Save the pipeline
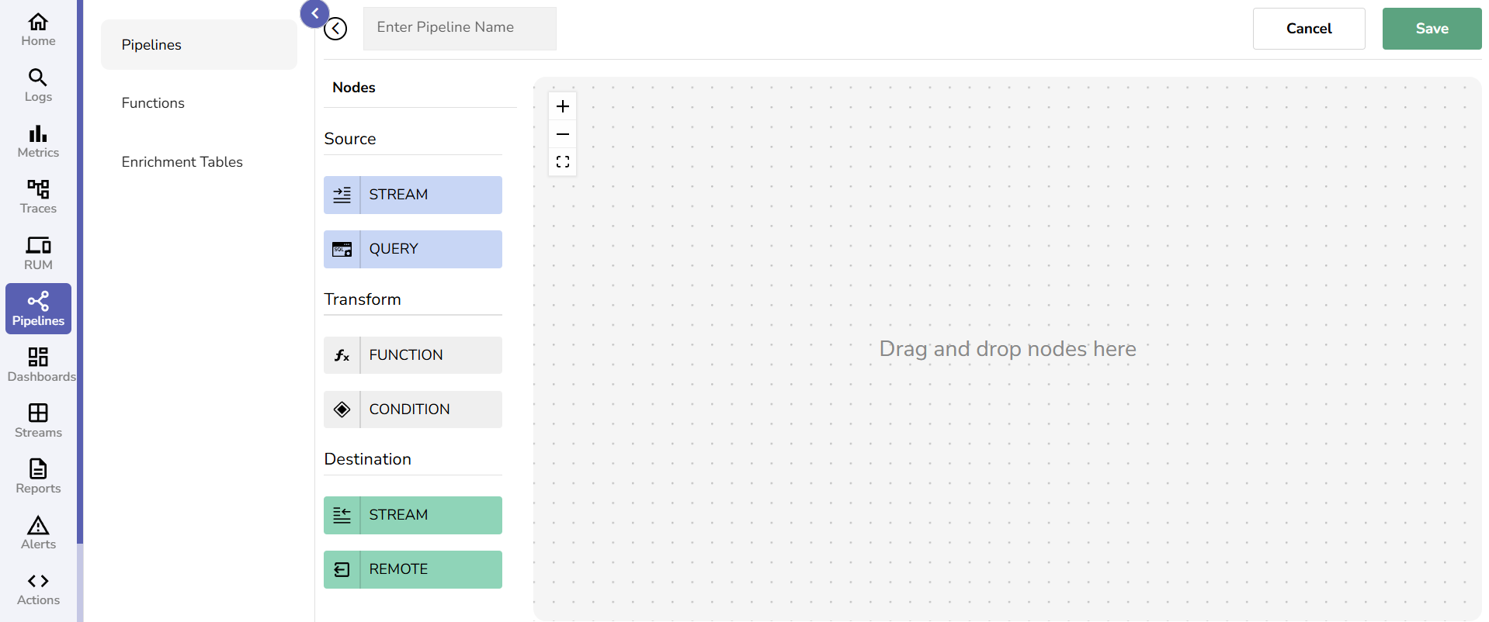This screenshot has width=1489, height=622. (x=1431, y=29)
